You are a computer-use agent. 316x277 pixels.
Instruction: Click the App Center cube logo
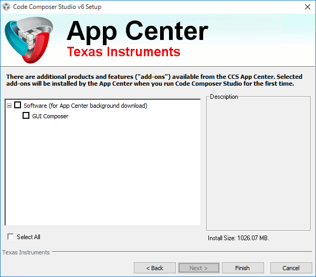click(x=29, y=40)
